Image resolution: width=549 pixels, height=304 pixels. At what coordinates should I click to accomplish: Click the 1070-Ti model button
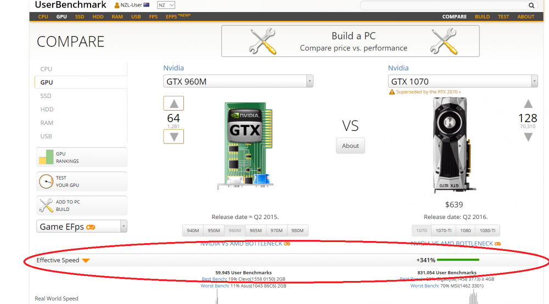pyautogui.click(x=443, y=231)
